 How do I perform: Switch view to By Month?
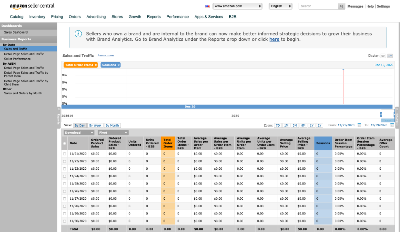(112, 125)
